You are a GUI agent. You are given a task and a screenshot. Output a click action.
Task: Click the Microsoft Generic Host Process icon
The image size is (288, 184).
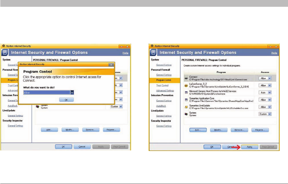click(186, 93)
